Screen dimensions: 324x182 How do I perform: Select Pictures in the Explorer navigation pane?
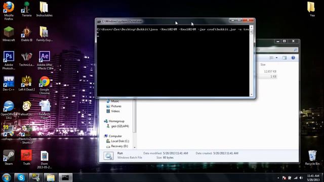(114, 106)
